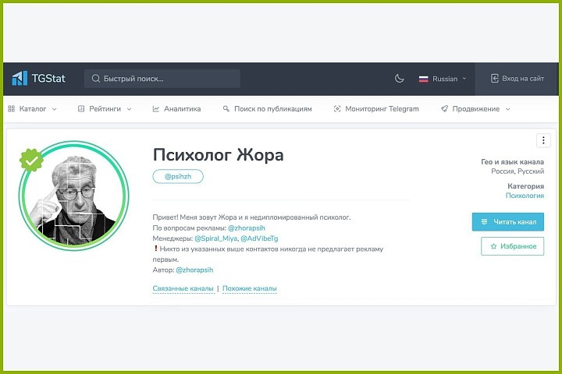562x374 pixels.
Task: Click the green verified checkmark badge
Action: coord(31,161)
